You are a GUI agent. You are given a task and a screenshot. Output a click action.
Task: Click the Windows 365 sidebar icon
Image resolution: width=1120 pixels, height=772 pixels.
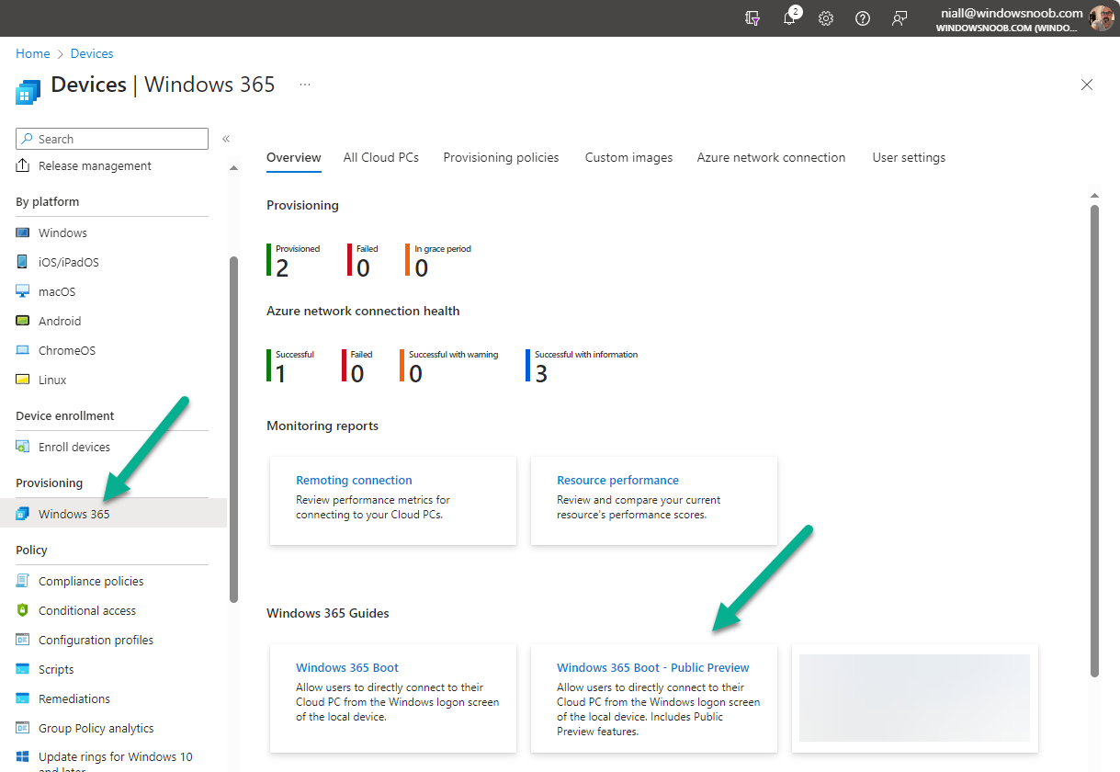point(23,514)
